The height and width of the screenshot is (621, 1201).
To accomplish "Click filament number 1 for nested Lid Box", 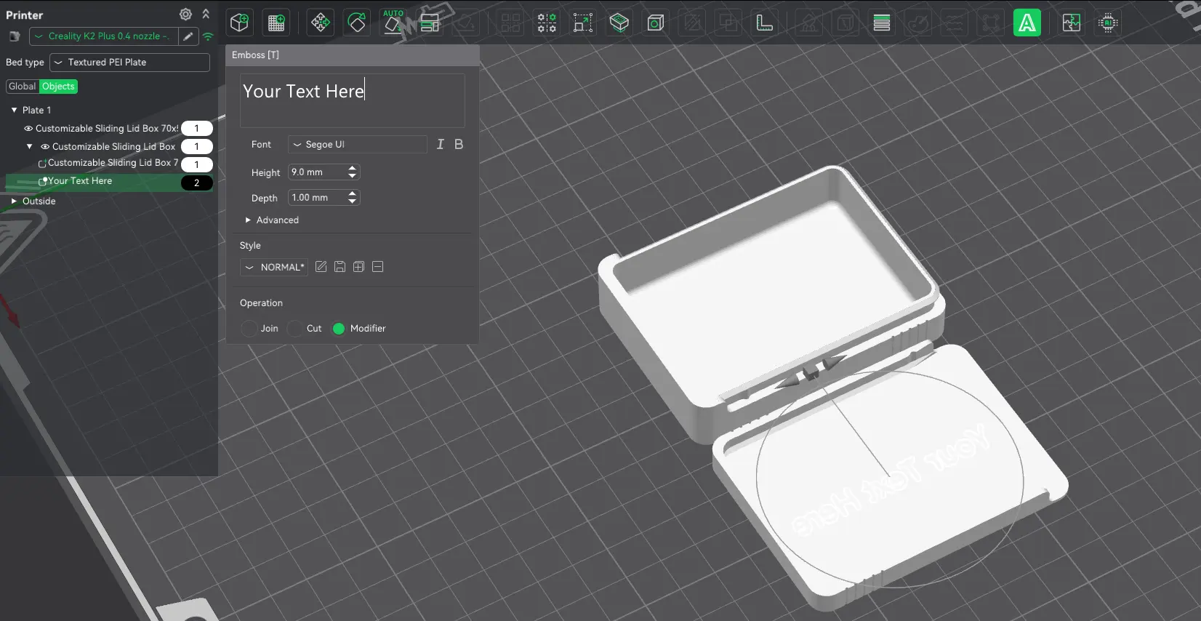I will [196, 147].
